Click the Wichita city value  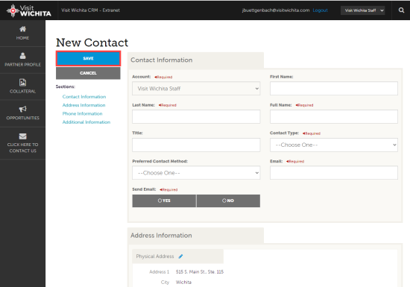pos(183,283)
